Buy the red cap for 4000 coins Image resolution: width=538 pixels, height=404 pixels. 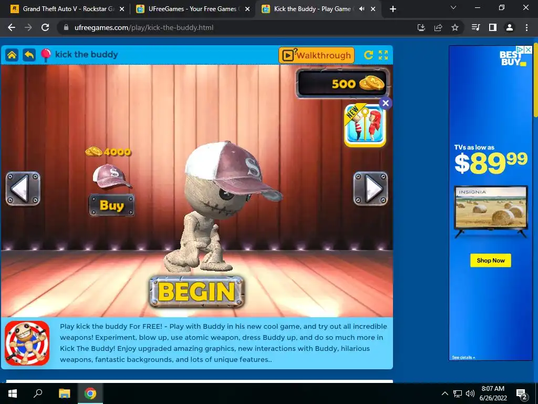[x=112, y=205]
